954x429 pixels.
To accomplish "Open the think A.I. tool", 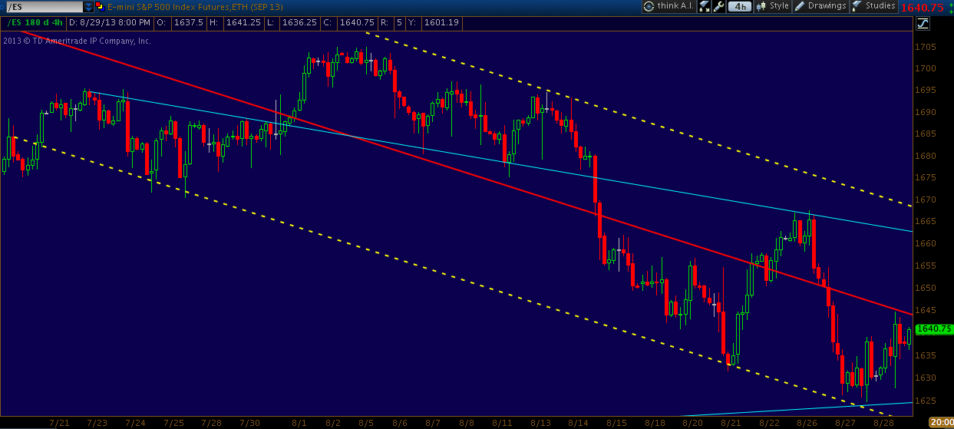I will coord(667,6).
